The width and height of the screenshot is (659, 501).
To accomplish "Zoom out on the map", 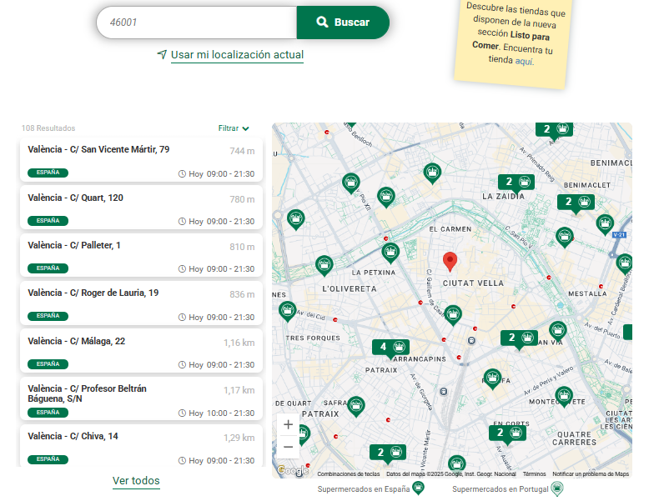I will 289,447.
